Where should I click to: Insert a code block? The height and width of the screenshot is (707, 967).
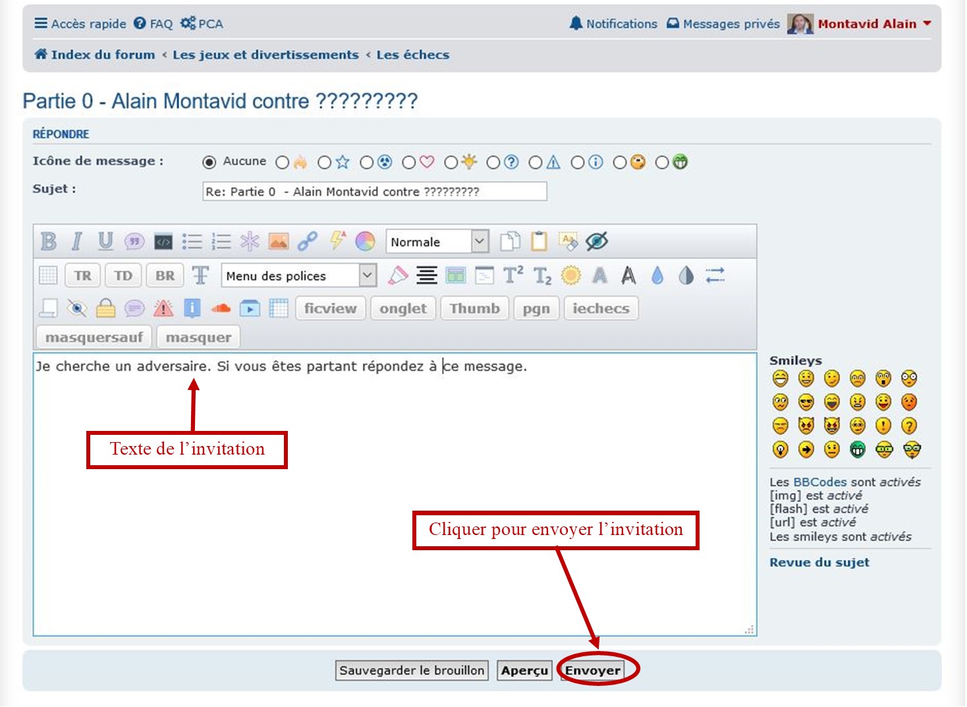pos(163,242)
